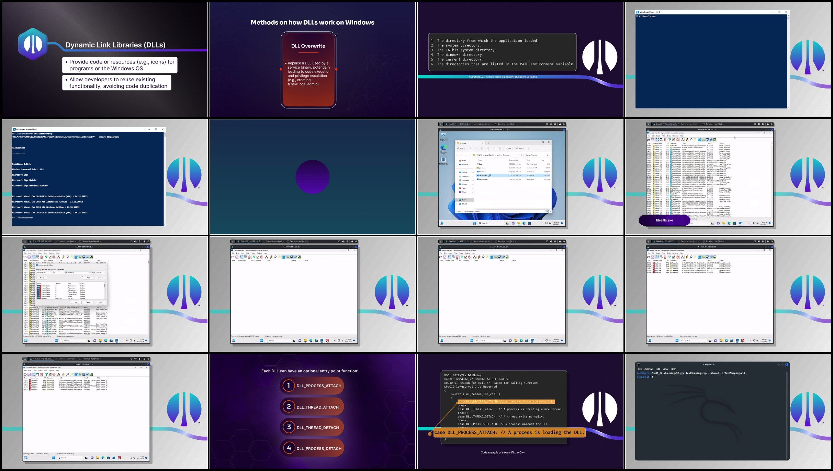Image resolution: width=833 pixels, height=471 pixels.
Task: Select the Eula text document in the Procmon folder
Action: (513, 164)
